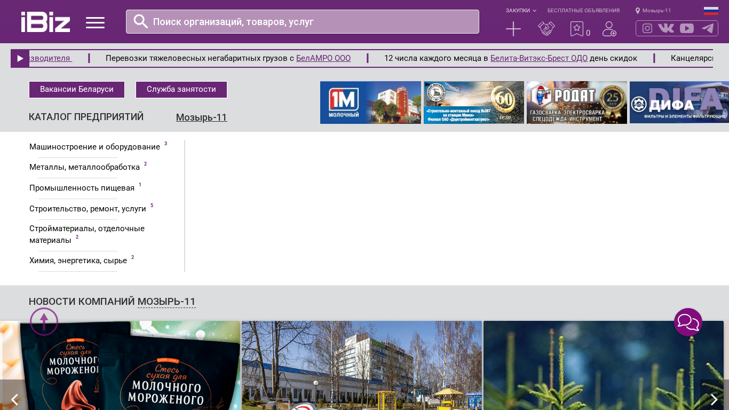Screen dimensions: 729x410
Task: Open the VK social icon
Action: coord(666,28)
